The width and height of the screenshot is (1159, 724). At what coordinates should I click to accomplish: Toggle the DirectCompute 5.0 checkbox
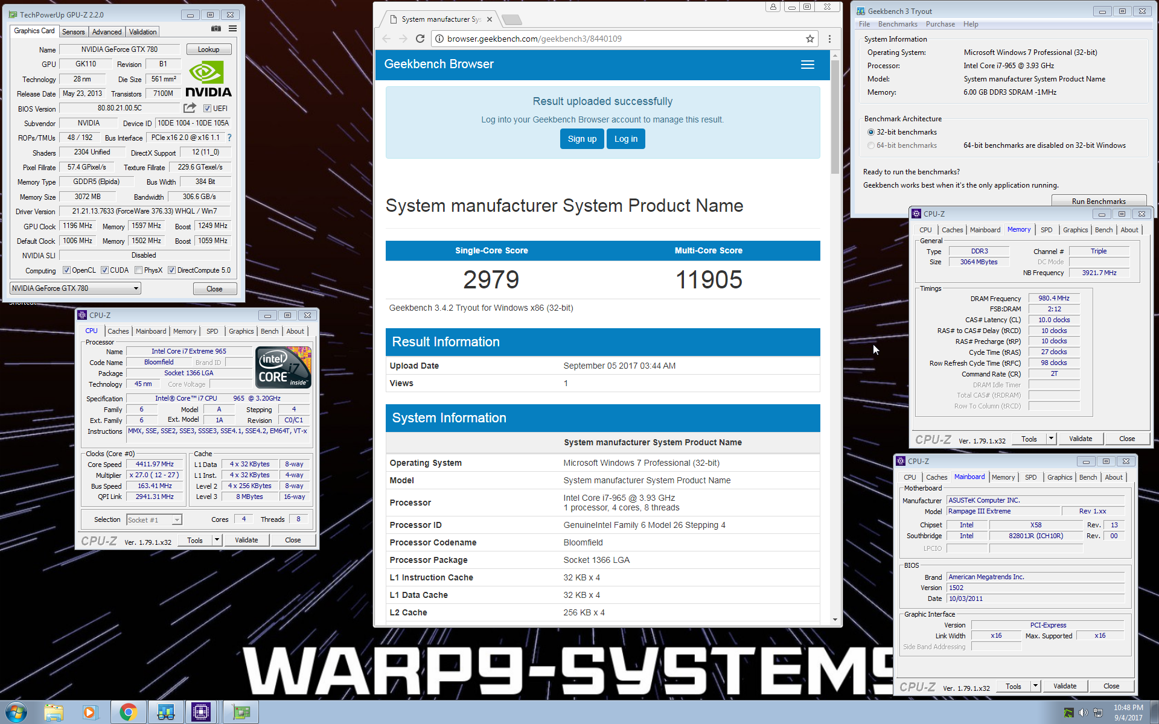pos(171,270)
